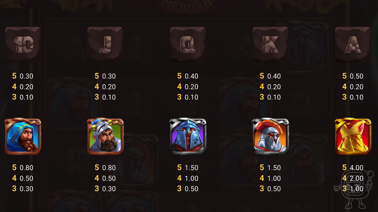Image resolution: width=378 pixels, height=212 pixels.
Task: Click the 1.00 four-of-a-kind payout under spartan helmet
Action: pyautogui.click(x=274, y=178)
